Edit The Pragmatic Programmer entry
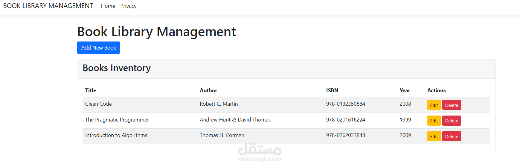520x166 pixels. click(434, 121)
